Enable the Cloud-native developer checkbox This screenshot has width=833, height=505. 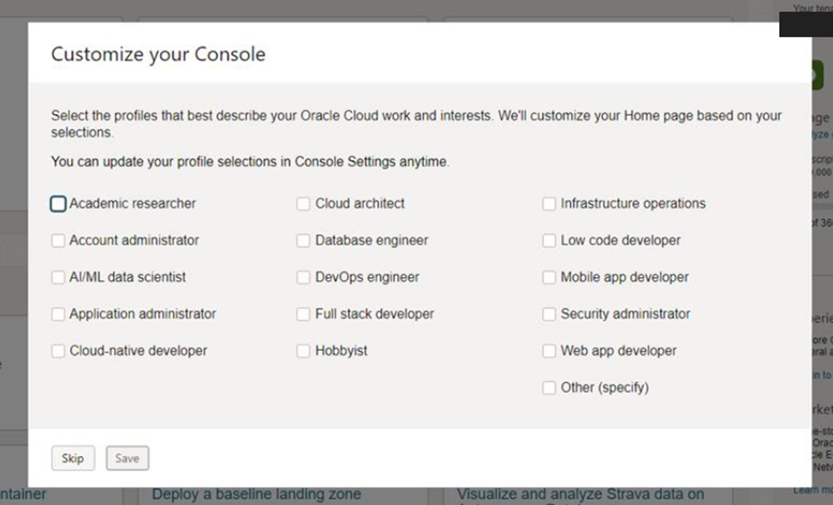click(x=58, y=351)
